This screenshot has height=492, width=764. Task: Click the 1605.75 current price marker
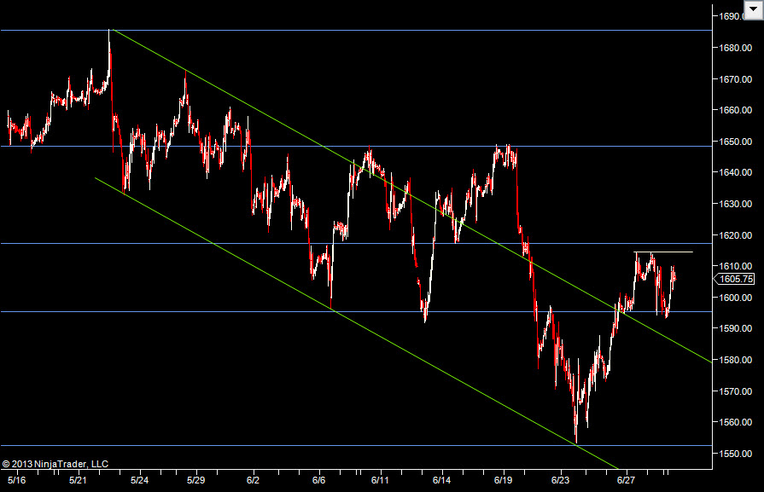[734, 279]
